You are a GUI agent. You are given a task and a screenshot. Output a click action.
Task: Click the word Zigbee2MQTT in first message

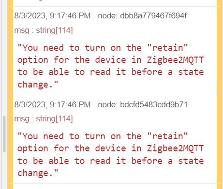[x=175, y=60]
